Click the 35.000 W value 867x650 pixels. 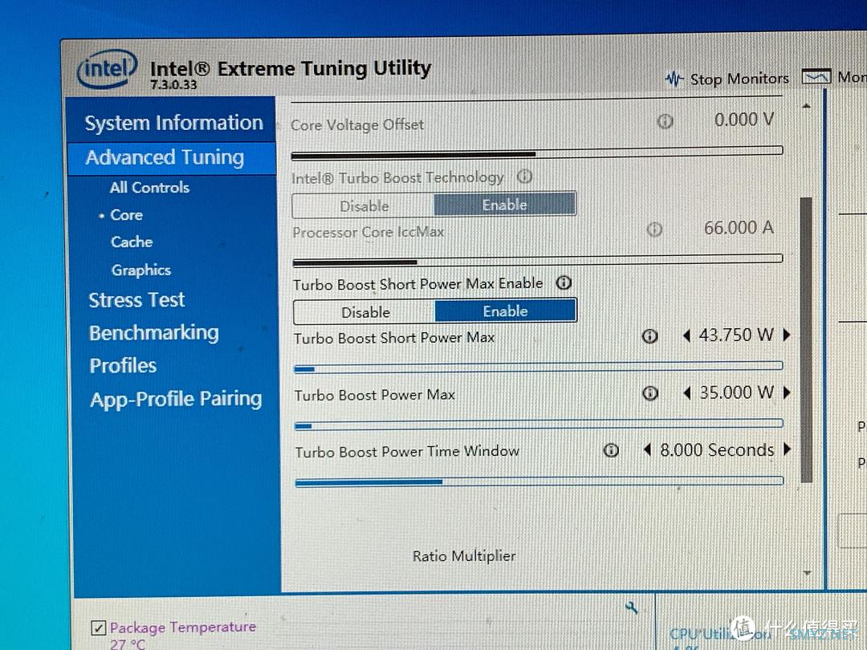[736, 392]
